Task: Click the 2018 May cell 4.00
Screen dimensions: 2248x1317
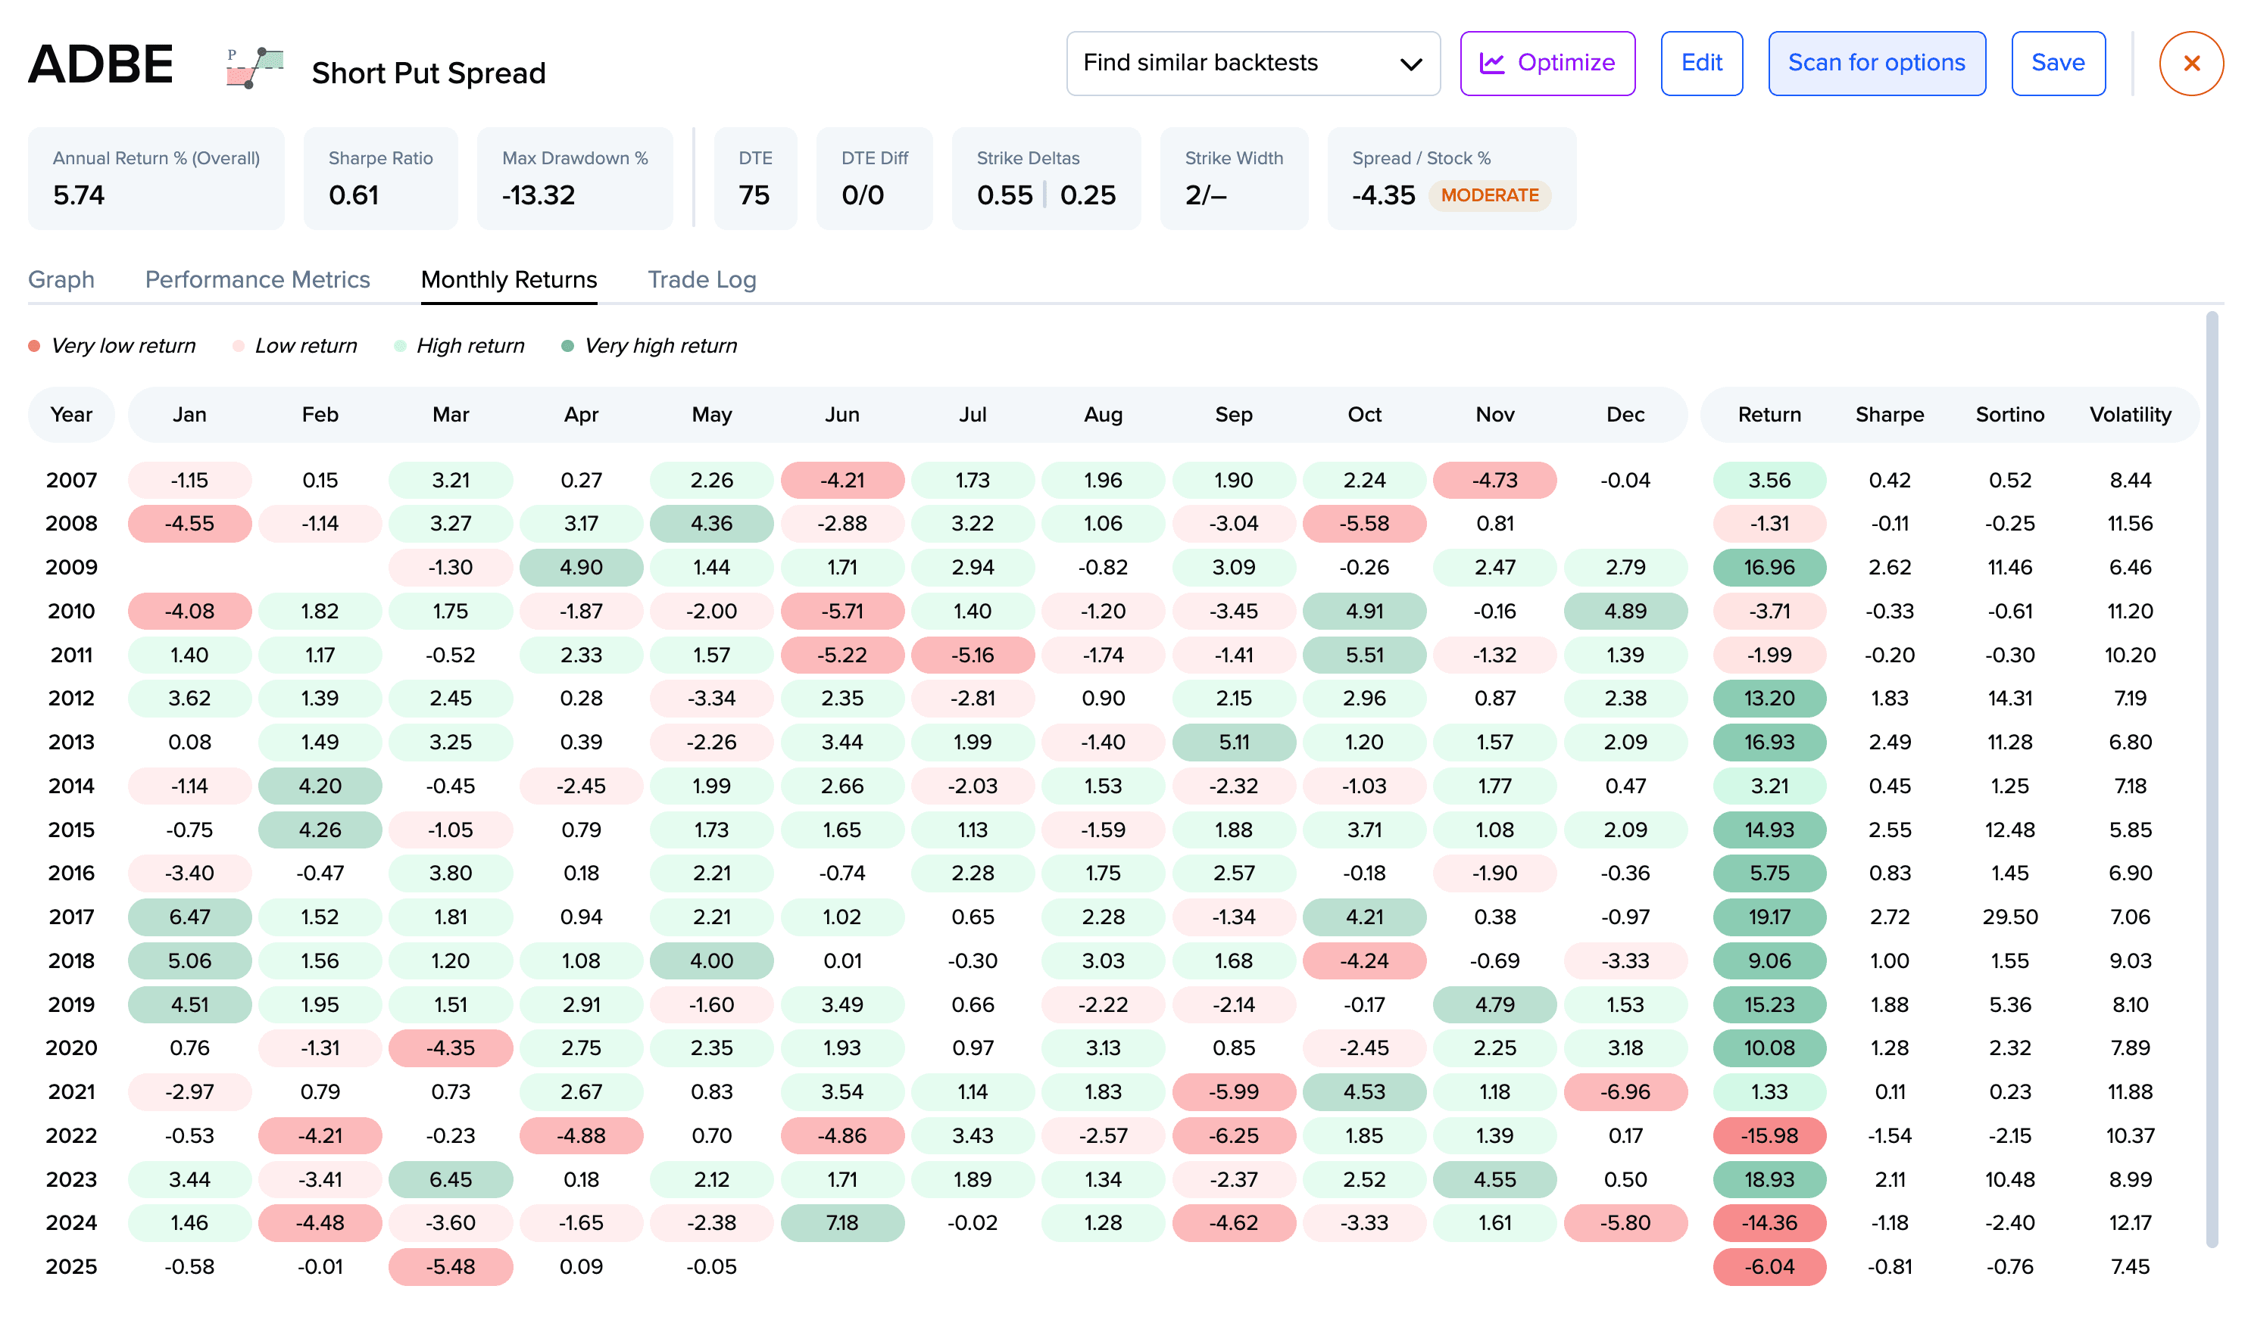Action: [712, 961]
